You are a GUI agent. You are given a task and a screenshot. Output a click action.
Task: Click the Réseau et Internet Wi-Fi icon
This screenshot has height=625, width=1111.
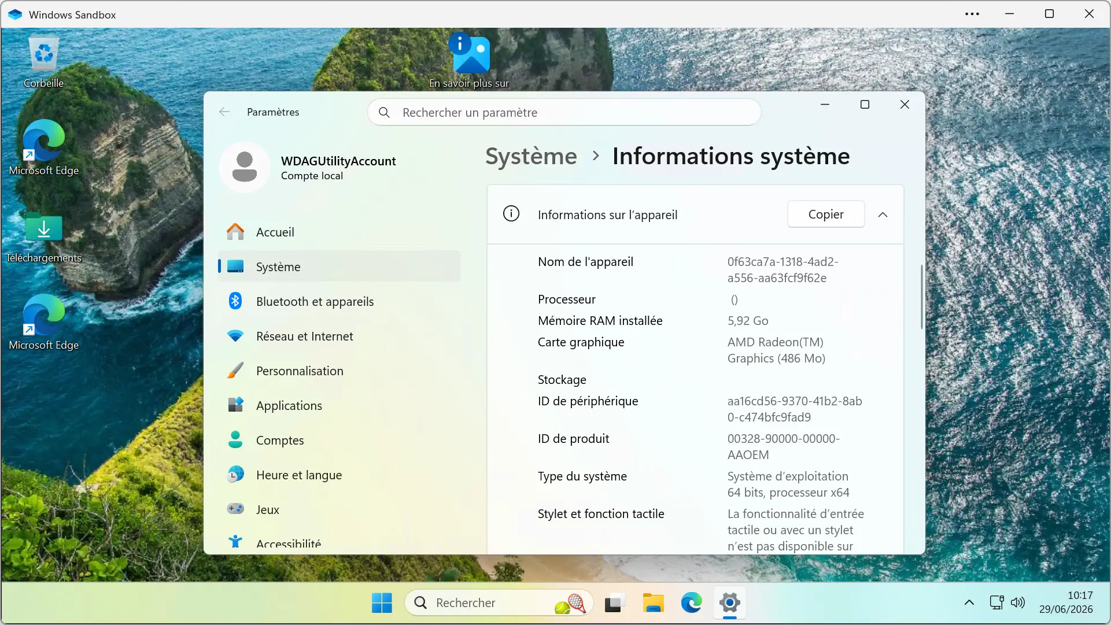point(235,336)
